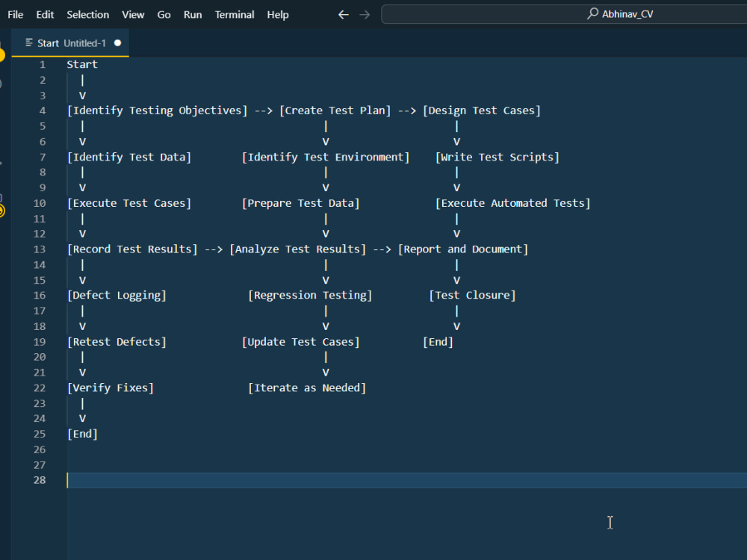Open the Selection menu
This screenshot has height=560, width=747.
tap(87, 15)
